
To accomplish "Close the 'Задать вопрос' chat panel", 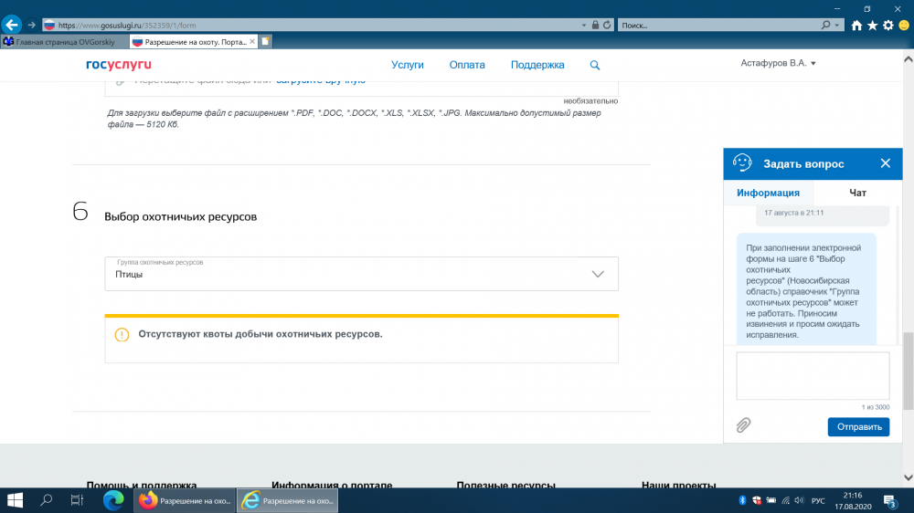I will [885, 163].
